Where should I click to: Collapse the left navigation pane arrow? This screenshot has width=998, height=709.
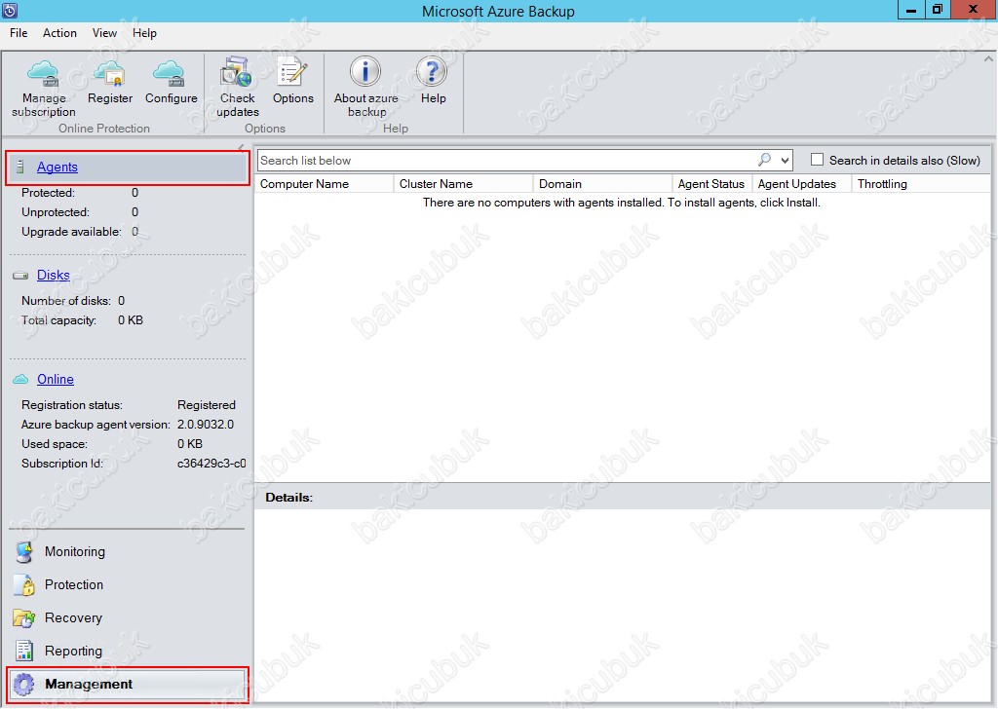click(242, 147)
